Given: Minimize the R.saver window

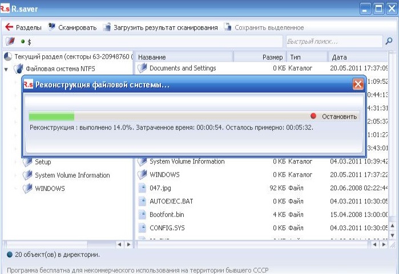Looking at the screenshot, I should (365, 9).
